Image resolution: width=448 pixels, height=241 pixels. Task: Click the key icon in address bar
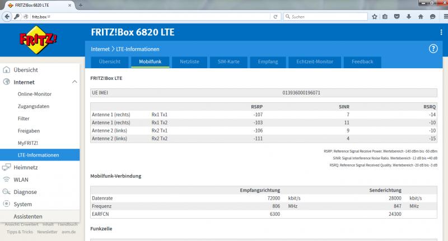coord(17,17)
